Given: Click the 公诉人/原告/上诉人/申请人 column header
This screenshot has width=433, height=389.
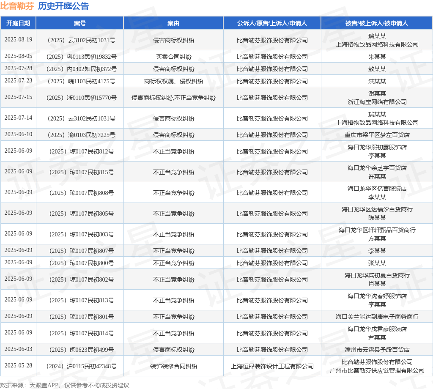Looking at the screenshot, I should tap(272, 23).
